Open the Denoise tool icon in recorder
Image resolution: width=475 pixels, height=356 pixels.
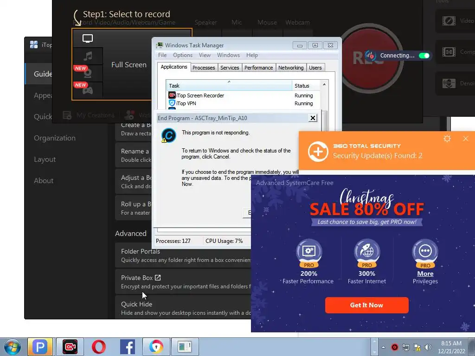click(449, 83)
